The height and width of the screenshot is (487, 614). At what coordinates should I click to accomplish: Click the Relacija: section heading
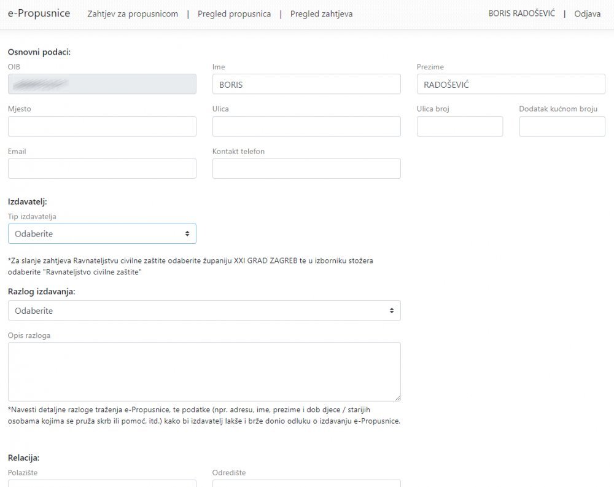[x=23, y=458]
